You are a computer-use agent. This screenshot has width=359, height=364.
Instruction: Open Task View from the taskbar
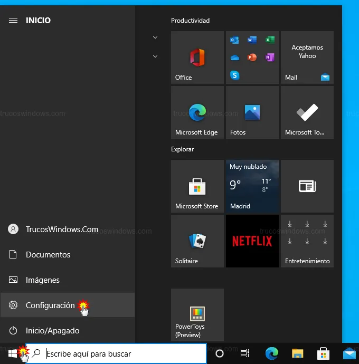click(x=244, y=353)
